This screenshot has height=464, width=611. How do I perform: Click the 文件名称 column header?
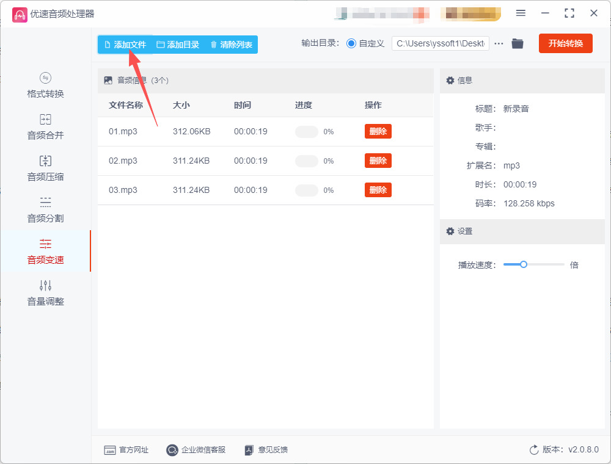125,105
